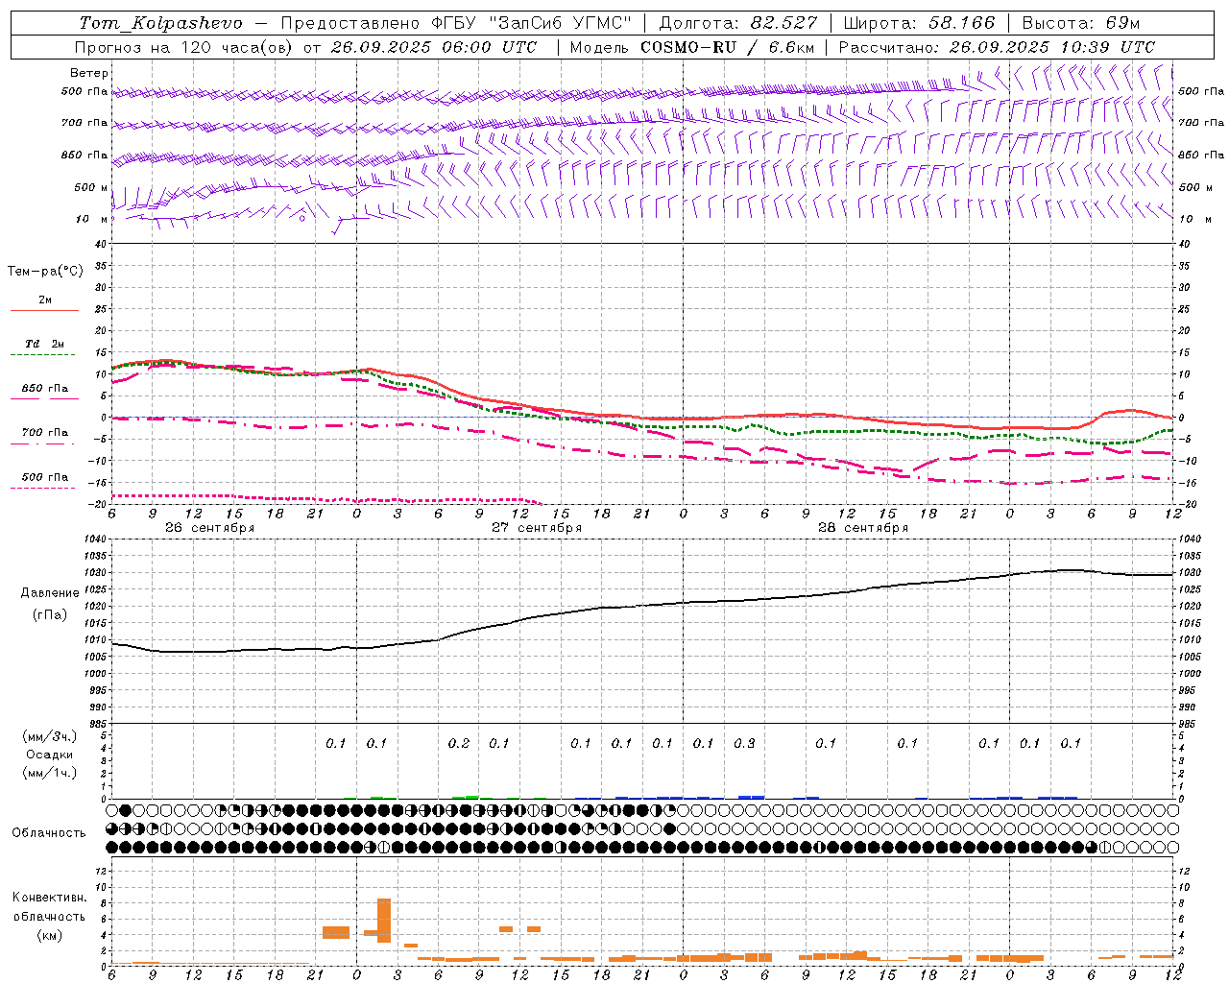
Task: Click the Тем-ра(°C) axis label
Action: coord(45,272)
